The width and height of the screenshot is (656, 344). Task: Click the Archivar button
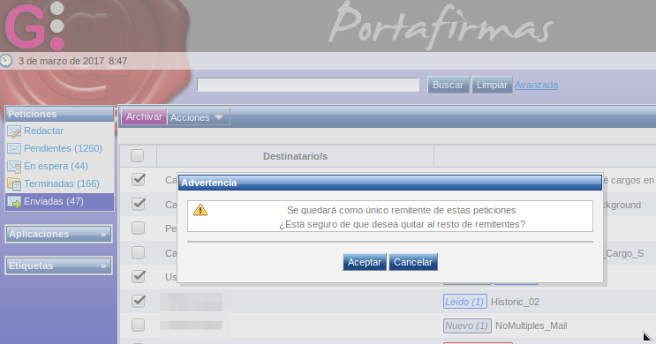coord(144,116)
